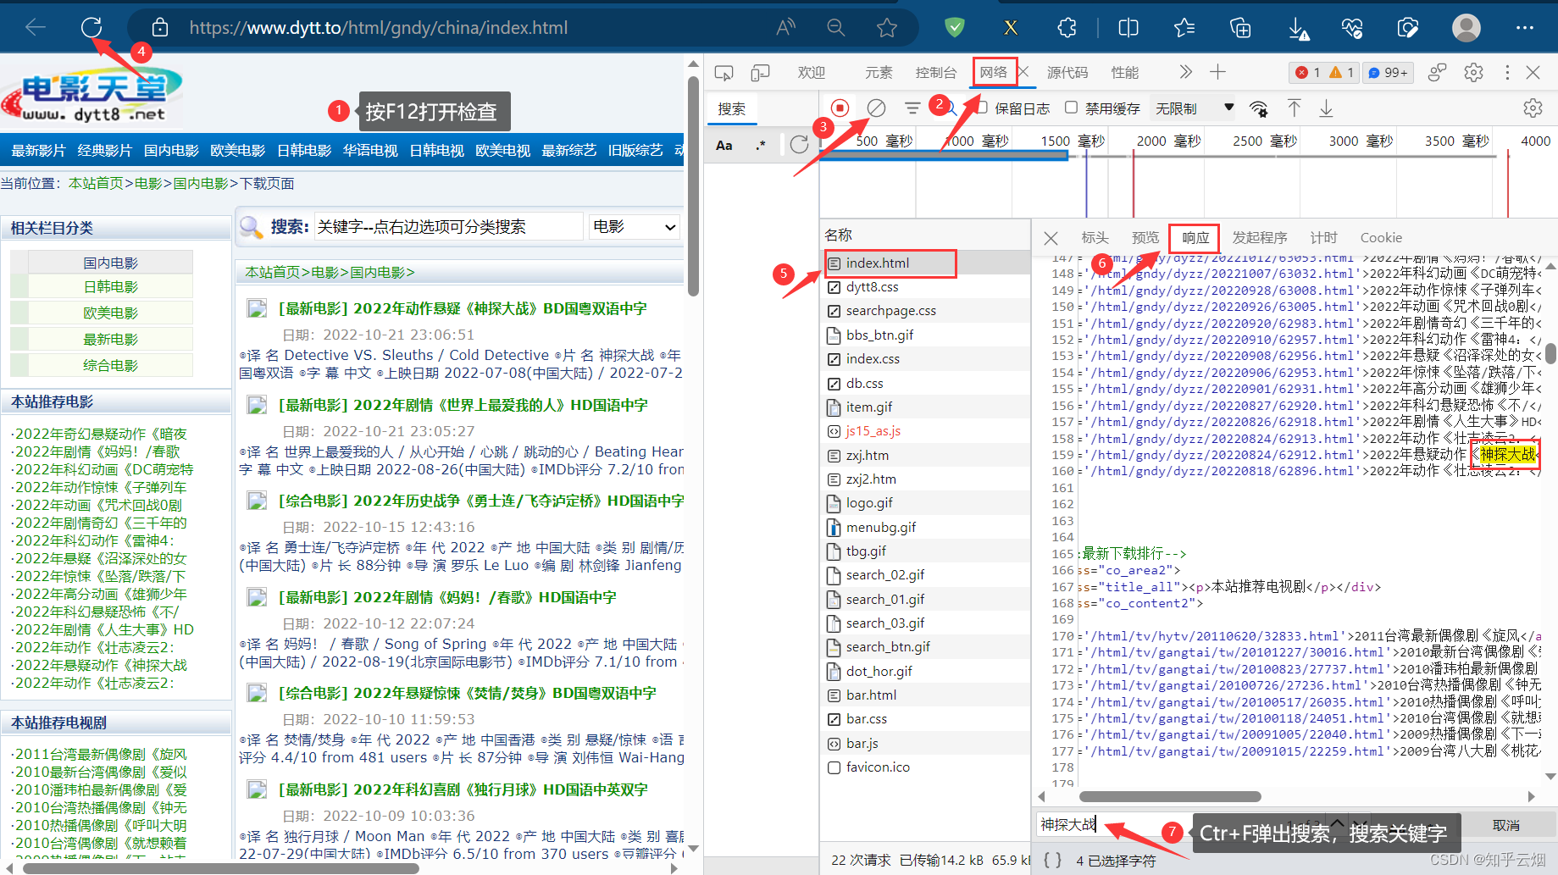This screenshot has width=1558, height=875.
Task: Open the browser collections icon
Action: (x=1240, y=28)
